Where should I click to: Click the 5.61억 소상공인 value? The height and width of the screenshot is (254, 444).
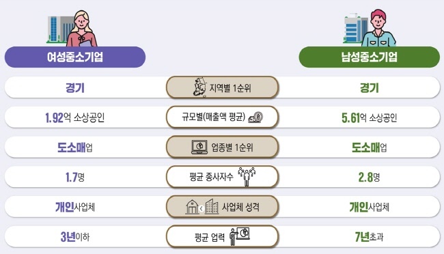tap(370, 118)
